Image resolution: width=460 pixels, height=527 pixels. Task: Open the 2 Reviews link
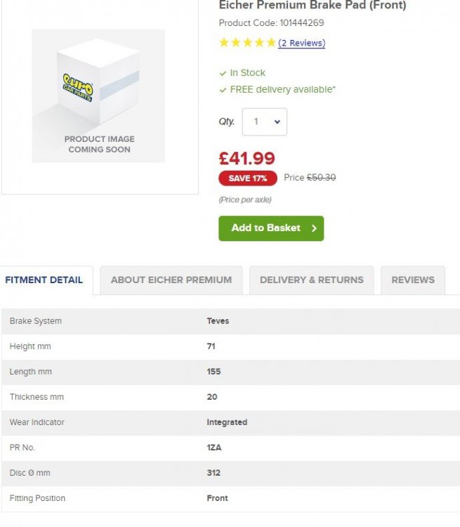coord(302,43)
